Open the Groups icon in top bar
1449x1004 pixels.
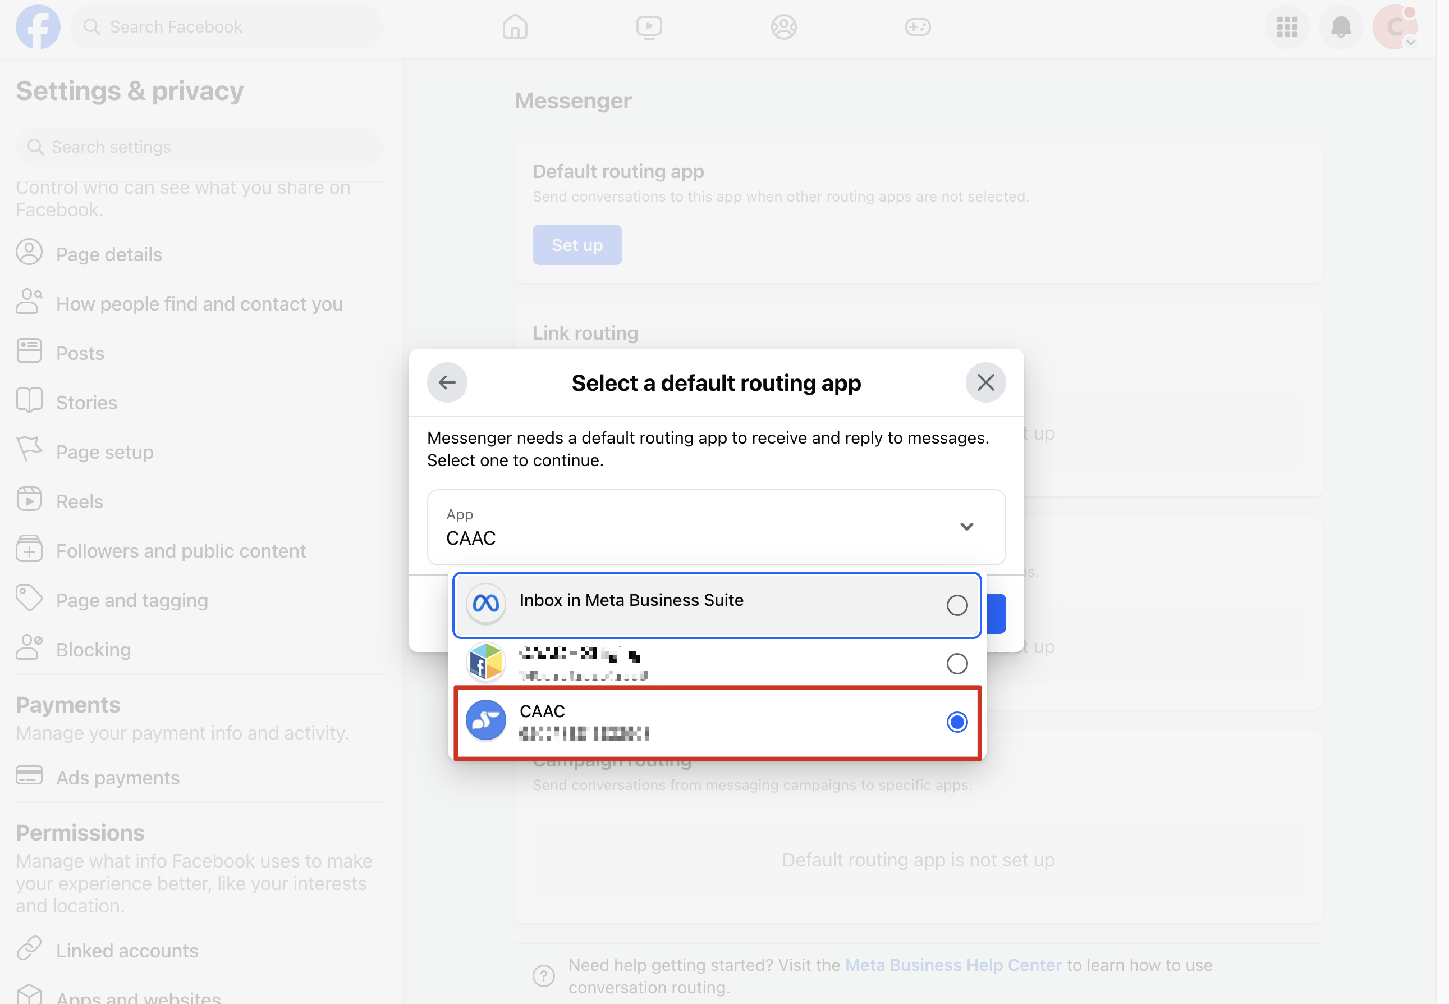tap(783, 27)
